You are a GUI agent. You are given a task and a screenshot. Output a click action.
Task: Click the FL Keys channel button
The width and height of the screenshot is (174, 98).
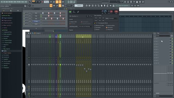click(36, 21)
